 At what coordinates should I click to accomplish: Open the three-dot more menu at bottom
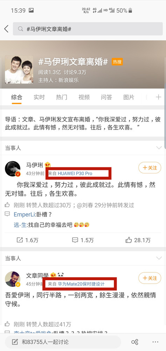tap(155, 342)
